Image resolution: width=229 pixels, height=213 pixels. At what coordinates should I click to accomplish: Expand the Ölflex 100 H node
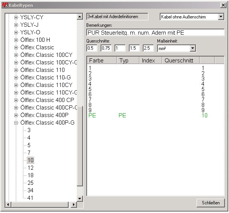(x=16, y=40)
